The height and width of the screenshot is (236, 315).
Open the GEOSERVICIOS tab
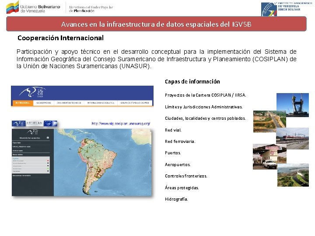pyautogui.click(x=44, y=103)
